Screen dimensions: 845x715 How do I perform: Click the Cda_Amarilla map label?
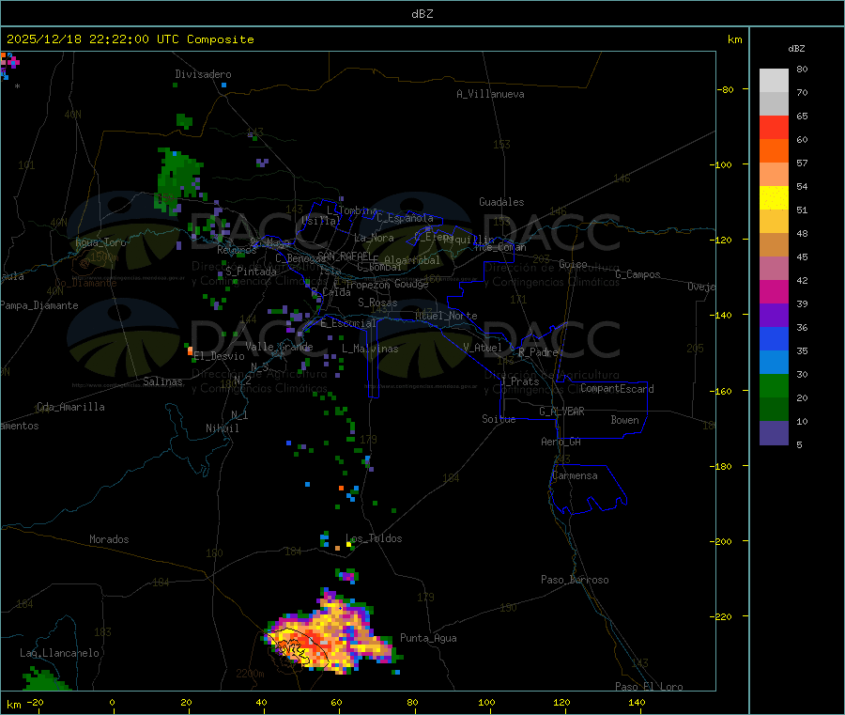pyautogui.click(x=70, y=407)
